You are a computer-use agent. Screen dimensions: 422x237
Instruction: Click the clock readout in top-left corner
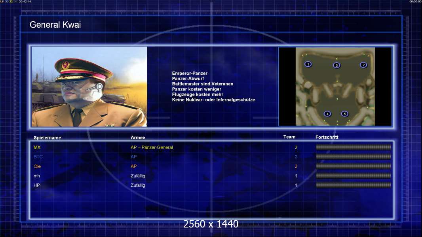click(x=25, y=2)
